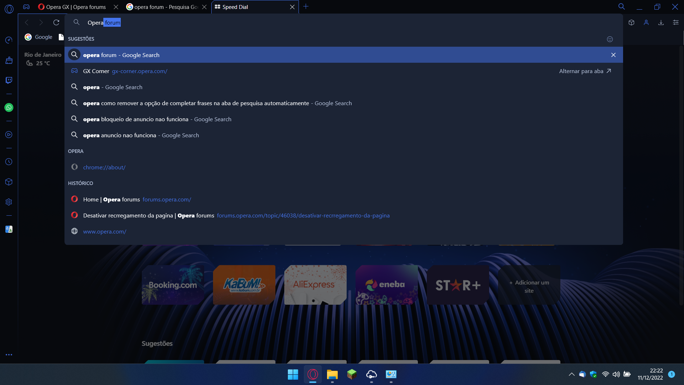Open the Minecraft block taskbar icon
This screenshot has height=385, width=684.
[x=352, y=374]
